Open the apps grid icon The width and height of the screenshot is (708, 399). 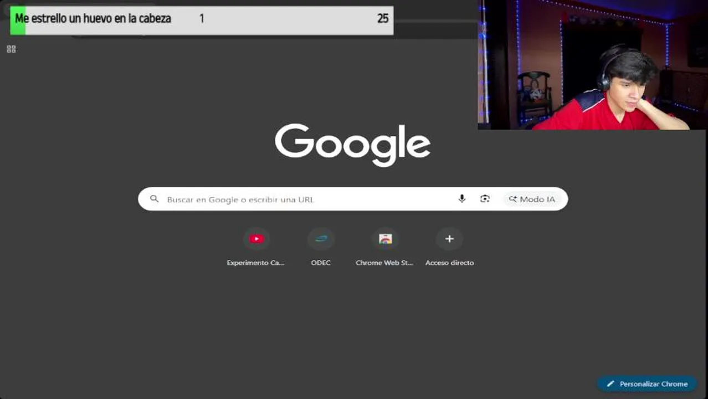(11, 49)
